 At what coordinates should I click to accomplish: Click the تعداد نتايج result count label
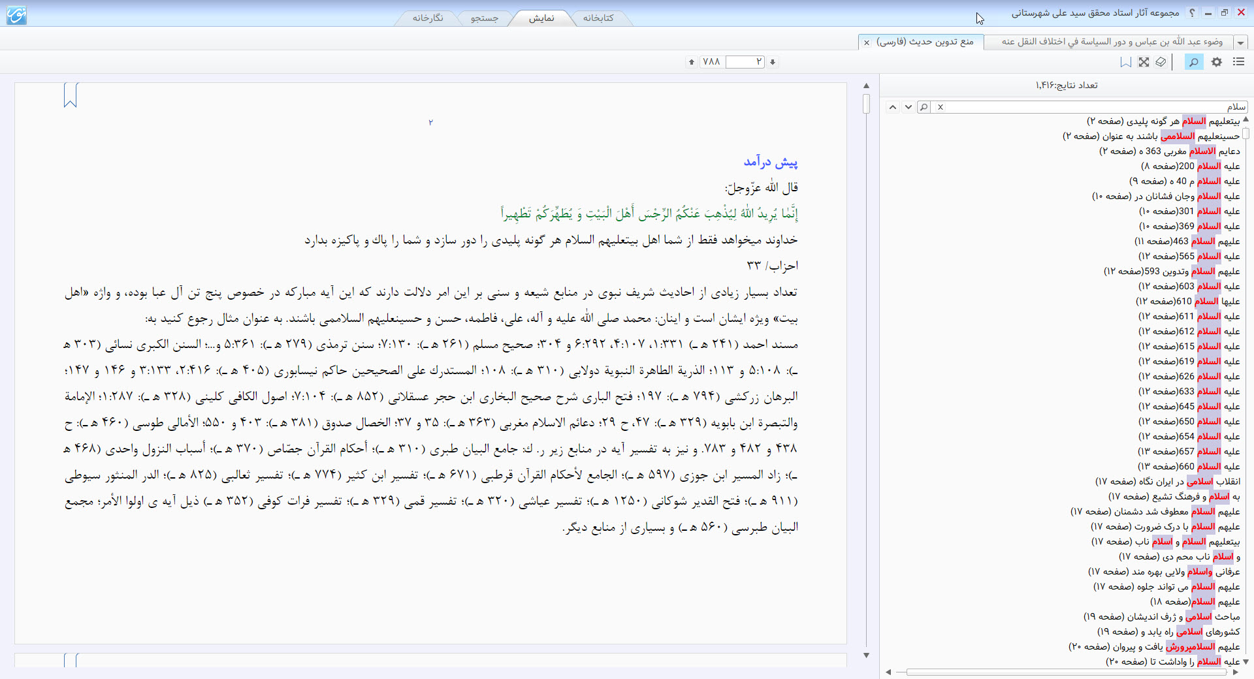pos(1067,86)
